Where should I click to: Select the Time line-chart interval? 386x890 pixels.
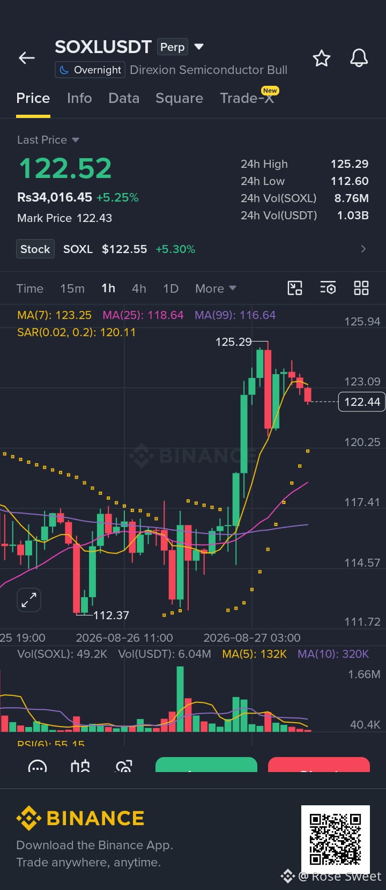[x=30, y=288]
